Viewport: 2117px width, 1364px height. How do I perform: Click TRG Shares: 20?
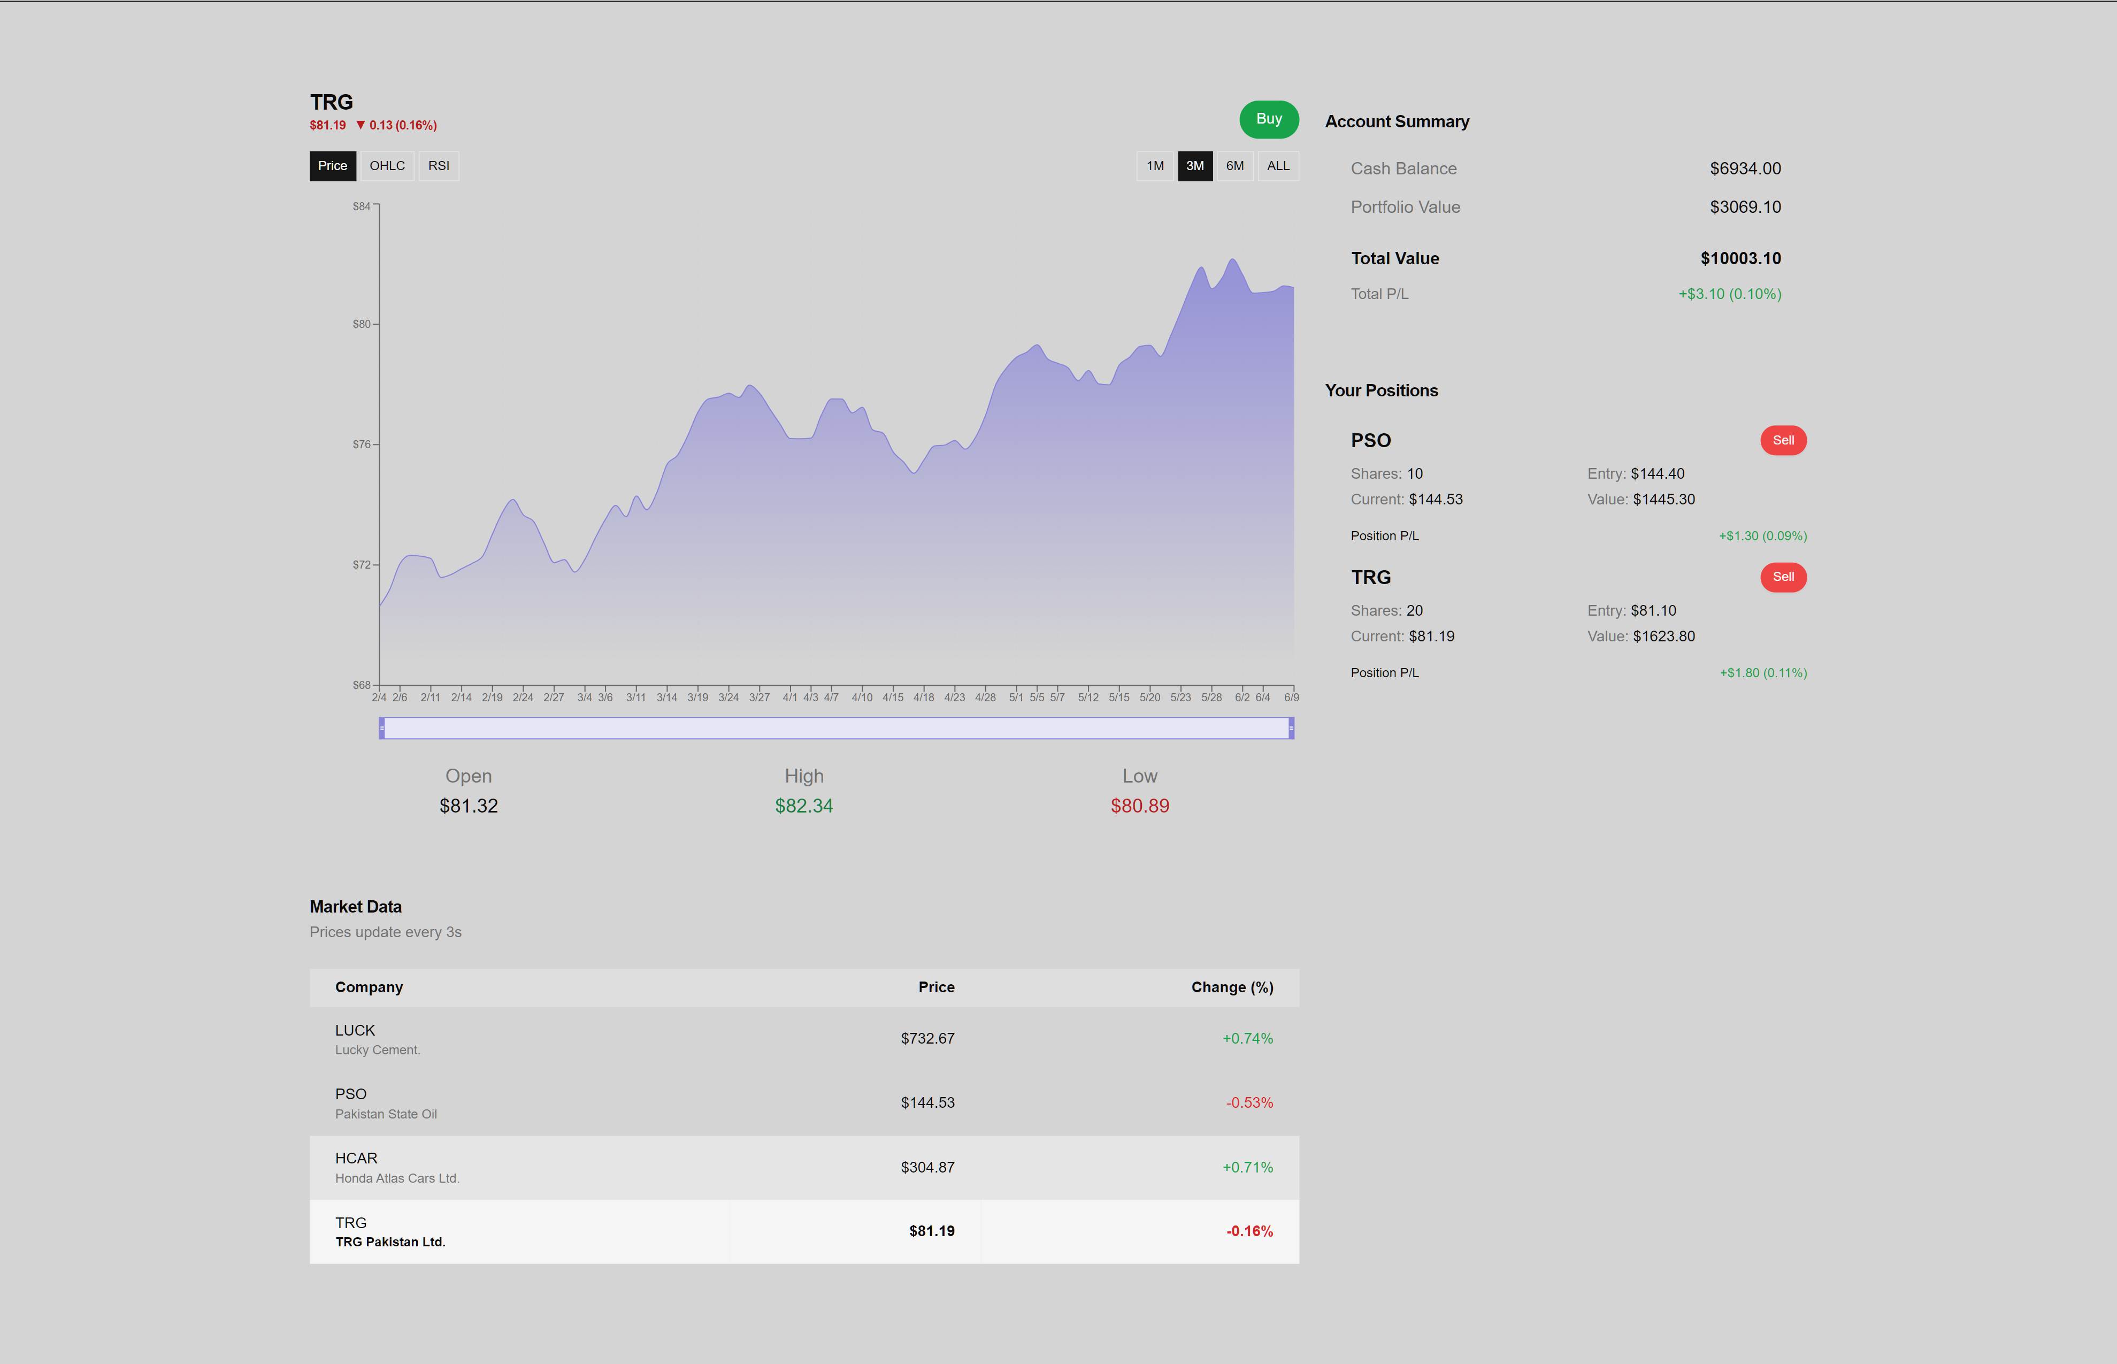[x=1386, y=610]
